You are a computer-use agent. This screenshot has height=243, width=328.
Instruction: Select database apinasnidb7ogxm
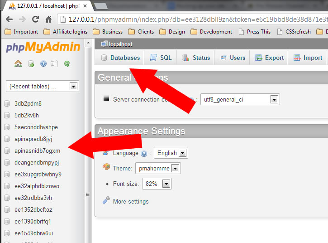(37, 151)
